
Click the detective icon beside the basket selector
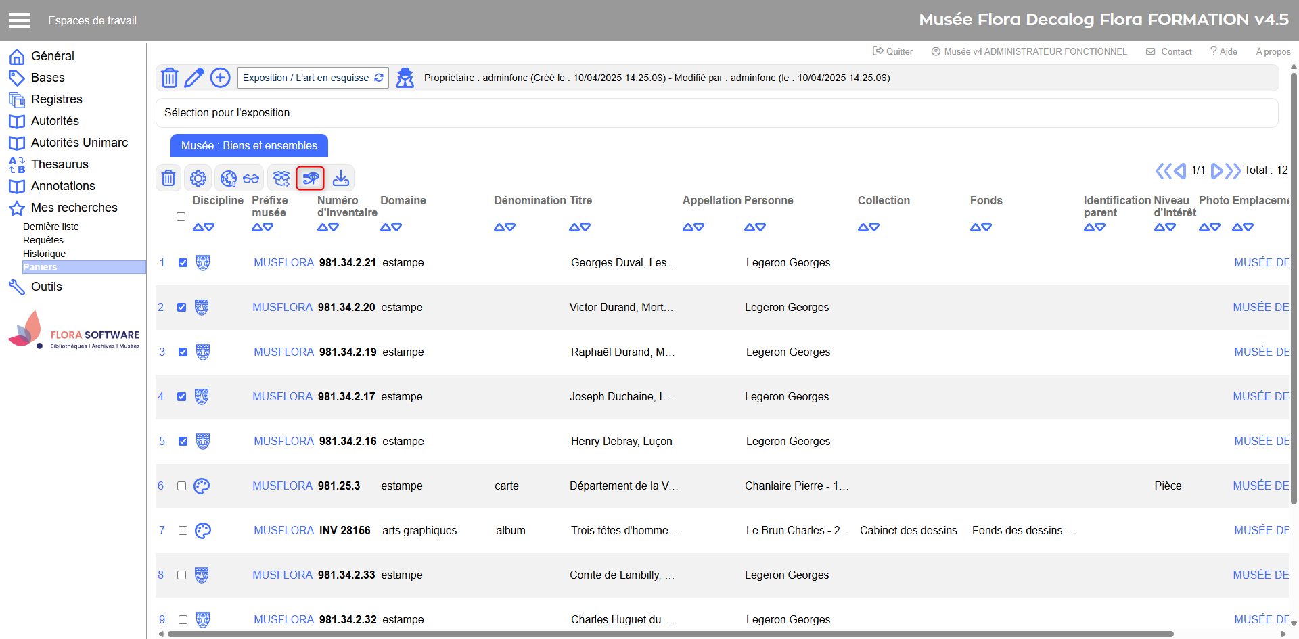(x=405, y=78)
